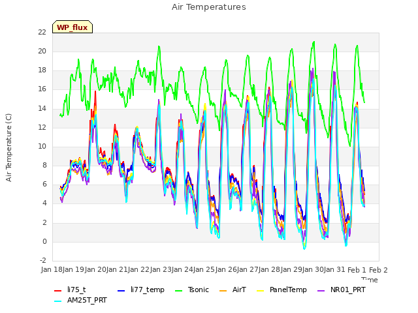418x313 pixels.
Task: Toggle the Tsonic legend entry
Action: point(191,290)
